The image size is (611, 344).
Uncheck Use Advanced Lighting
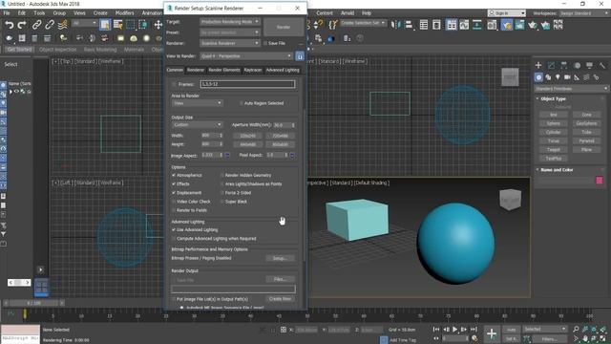[174, 229]
